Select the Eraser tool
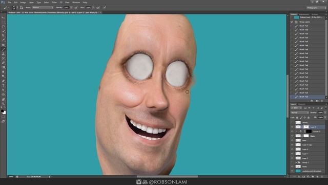328x185 pixels. point(3,63)
